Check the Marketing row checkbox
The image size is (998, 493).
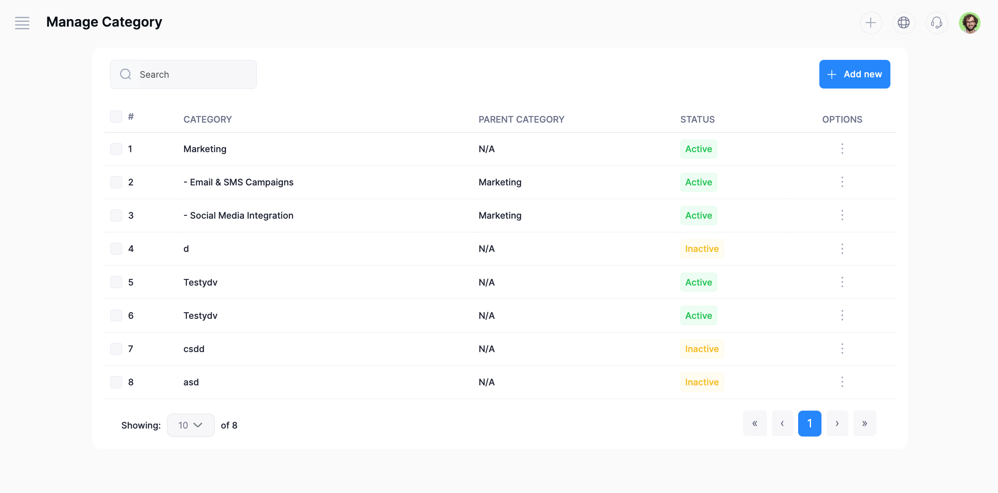pos(116,149)
